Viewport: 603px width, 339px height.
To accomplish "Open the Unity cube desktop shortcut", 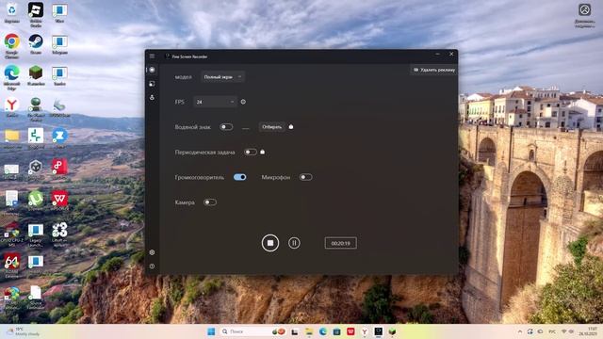I will (36, 169).
